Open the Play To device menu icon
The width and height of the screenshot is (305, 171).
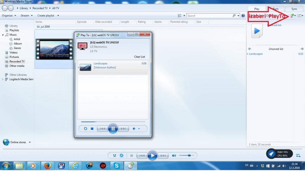(292, 16)
